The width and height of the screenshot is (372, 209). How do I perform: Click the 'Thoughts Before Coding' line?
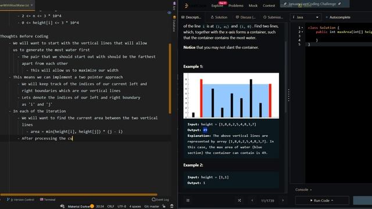[24, 36]
